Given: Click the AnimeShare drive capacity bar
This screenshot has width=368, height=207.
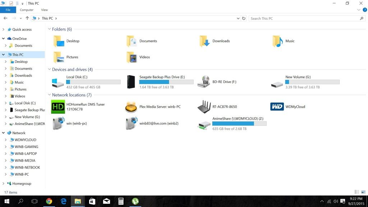Looking at the screenshot, I should coord(239,124).
